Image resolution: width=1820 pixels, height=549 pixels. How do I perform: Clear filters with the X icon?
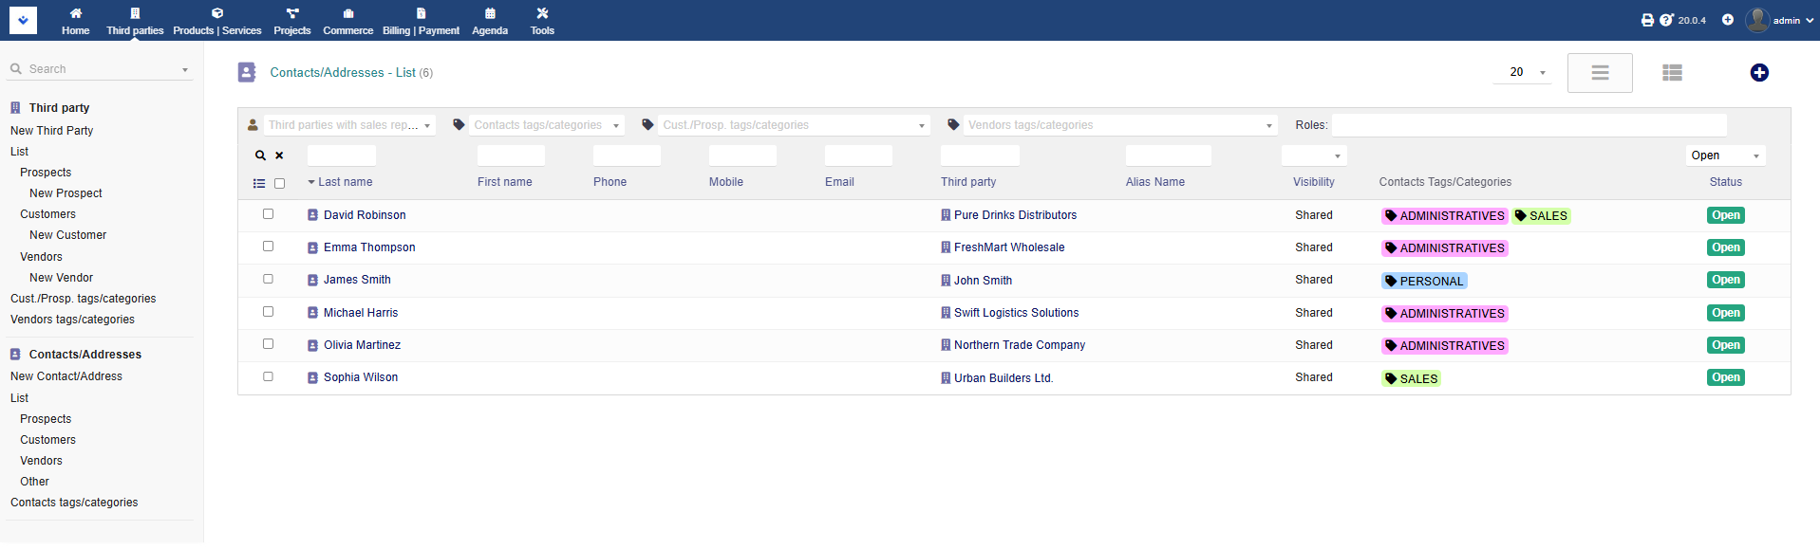pos(279,156)
